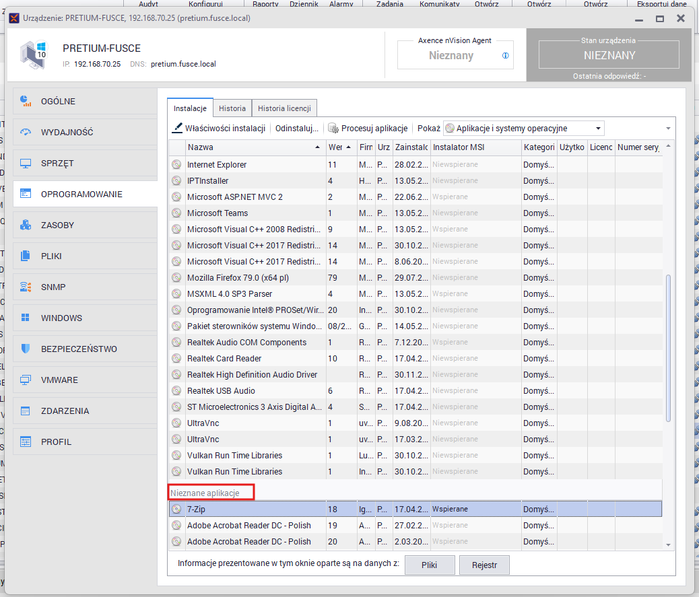Click the Właściwości instalacji pencil icon
The image size is (699, 597).
coord(178,128)
